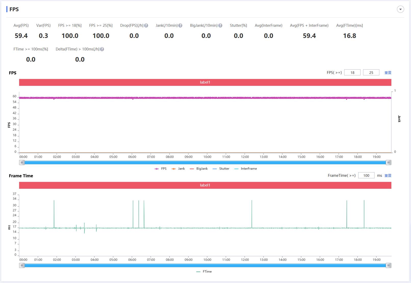411x283 pixels.
Task: Click help icon beside BigJank(/10min)
Action: click(220, 25)
